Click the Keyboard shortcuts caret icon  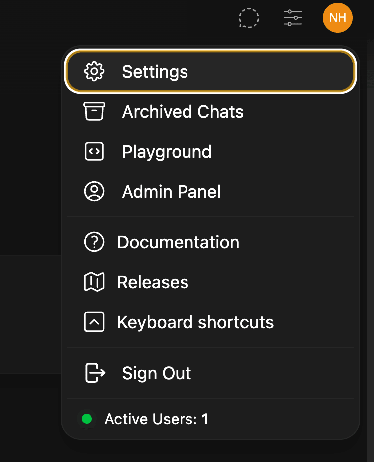[94, 322]
